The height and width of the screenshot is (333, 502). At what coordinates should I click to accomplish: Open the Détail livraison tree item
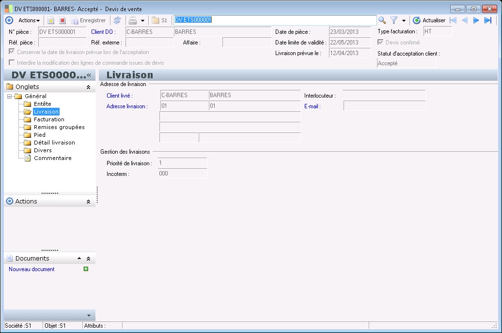[54, 143]
